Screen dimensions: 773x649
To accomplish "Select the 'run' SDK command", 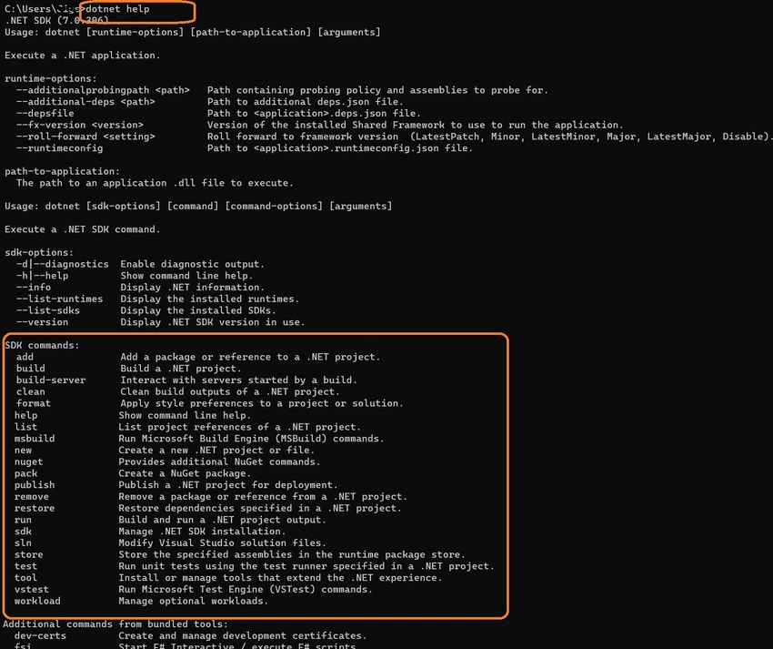I will (23, 520).
